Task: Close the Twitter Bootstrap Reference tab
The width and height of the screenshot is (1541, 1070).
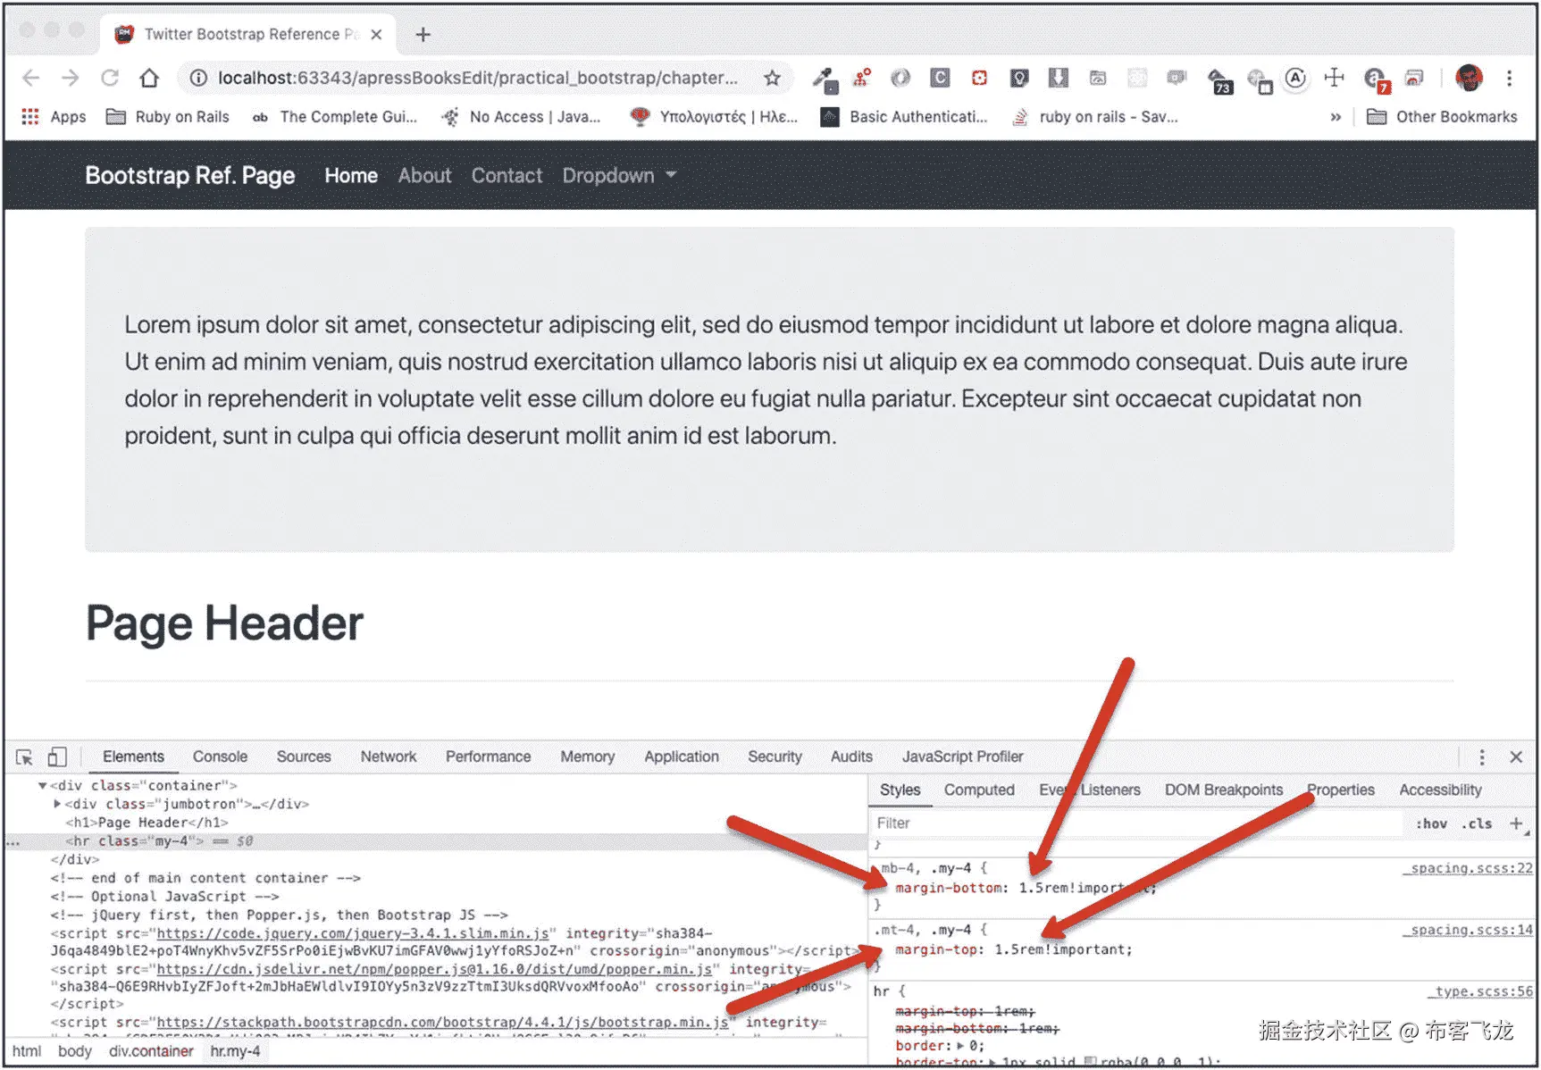Action: (x=376, y=34)
